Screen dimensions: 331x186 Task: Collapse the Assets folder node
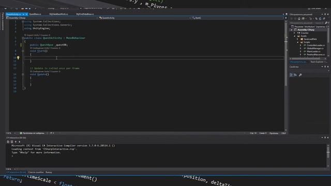(x=294, y=36)
